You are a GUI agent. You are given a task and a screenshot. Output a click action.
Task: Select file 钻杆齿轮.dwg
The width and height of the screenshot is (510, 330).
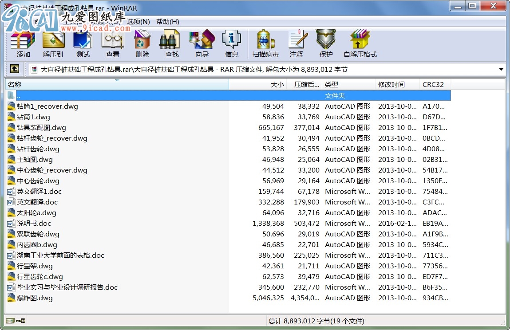[x=38, y=149]
